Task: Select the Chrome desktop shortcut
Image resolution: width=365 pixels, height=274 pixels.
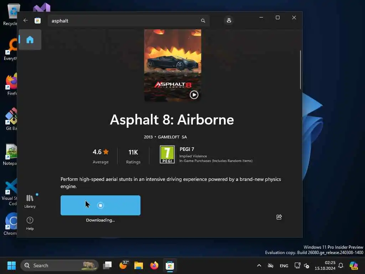Action: pyautogui.click(x=10, y=224)
